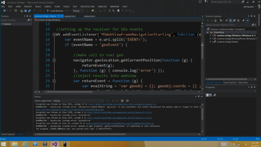Click the Save file disk icon

pos(25,11)
